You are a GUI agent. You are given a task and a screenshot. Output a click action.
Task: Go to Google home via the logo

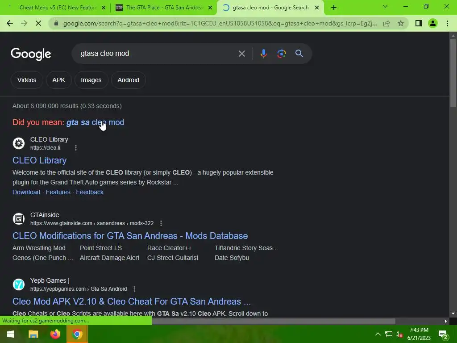(x=31, y=54)
